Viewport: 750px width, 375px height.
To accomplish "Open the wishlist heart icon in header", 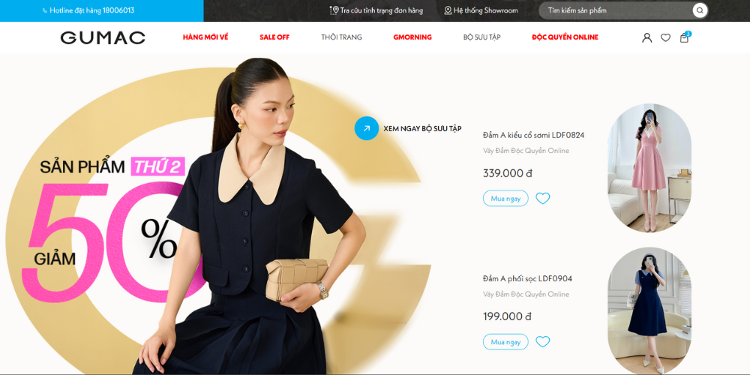I will point(665,37).
